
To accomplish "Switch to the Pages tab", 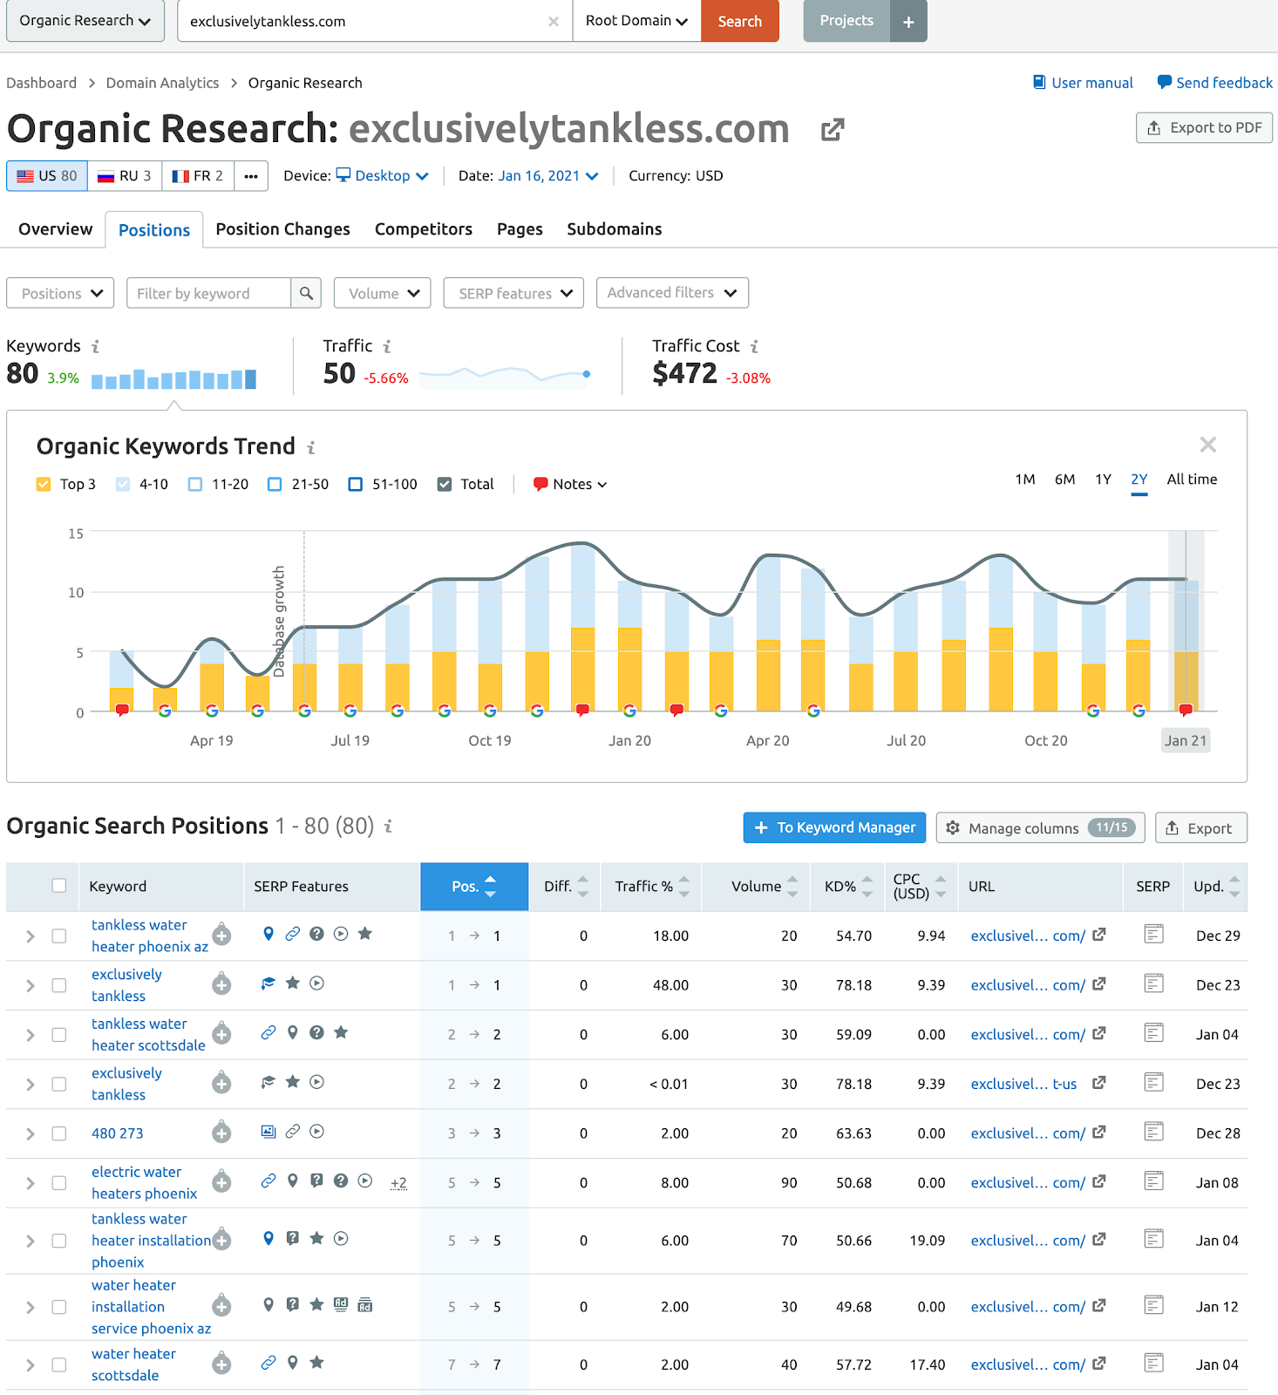I will pos(520,229).
